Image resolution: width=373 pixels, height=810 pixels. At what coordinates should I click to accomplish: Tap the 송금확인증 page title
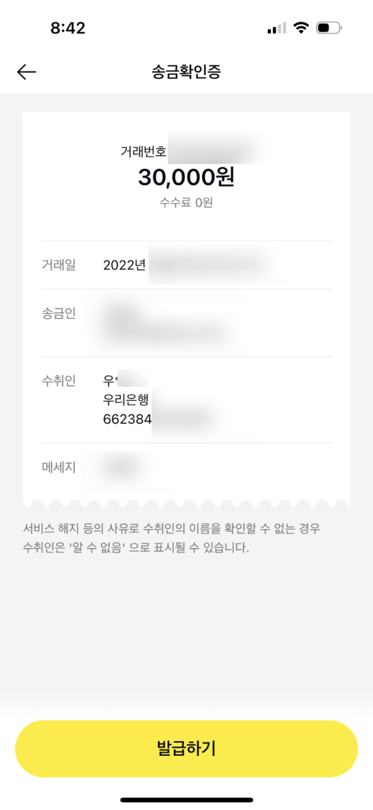[x=186, y=72]
